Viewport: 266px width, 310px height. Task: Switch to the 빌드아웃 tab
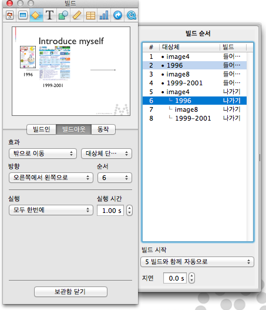click(x=74, y=129)
